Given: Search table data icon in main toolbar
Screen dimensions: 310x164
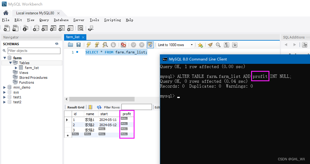Looking at the screenshot, I should pyautogui.click(x=81, y=28).
